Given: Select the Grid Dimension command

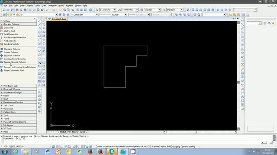Looking at the screenshot, I should click(x=11, y=34).
